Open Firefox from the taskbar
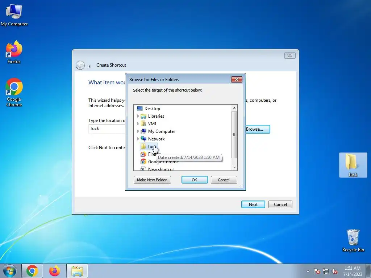This screenshot has height=278, width=371. coord(54,271)
